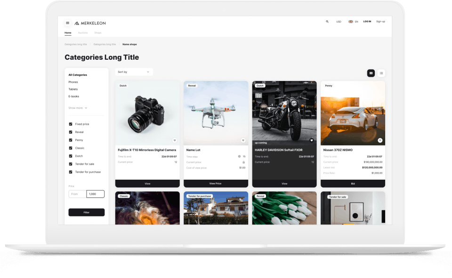Viewport: 452px width, 278px height.
Task: Open the Tender for sale interior image
Action: coord(353,208)
